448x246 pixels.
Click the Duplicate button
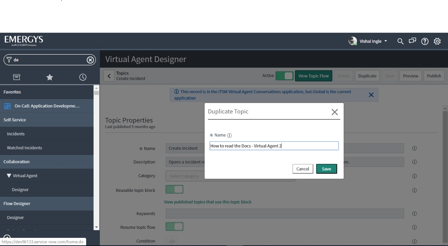point(367,76)
